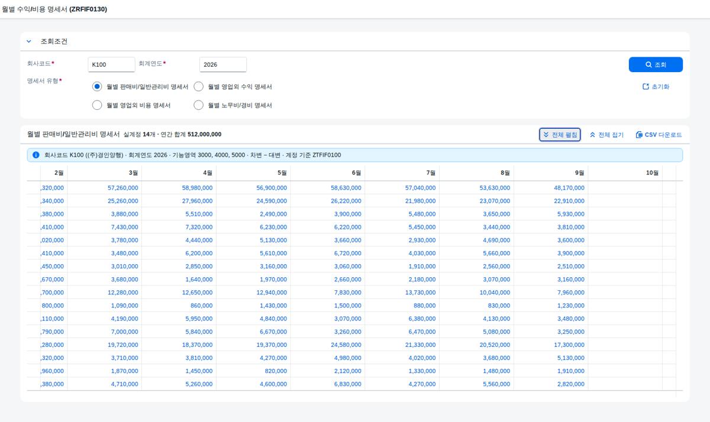Open the 10,040,000 amount link
The width and height of the screenshot is (710, 422).
click(x=495, y=293)
